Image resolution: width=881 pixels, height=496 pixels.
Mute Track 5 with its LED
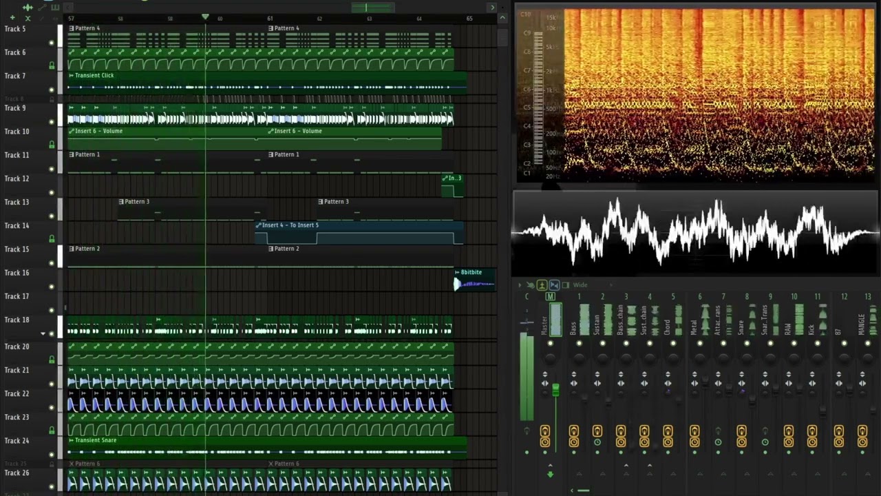tap(52, 43)
